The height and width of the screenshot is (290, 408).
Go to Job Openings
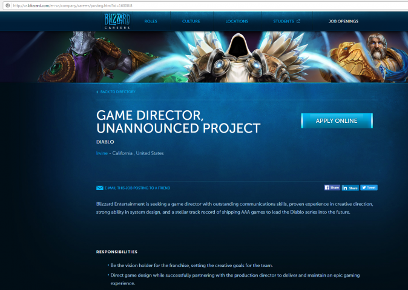(343, 21)
